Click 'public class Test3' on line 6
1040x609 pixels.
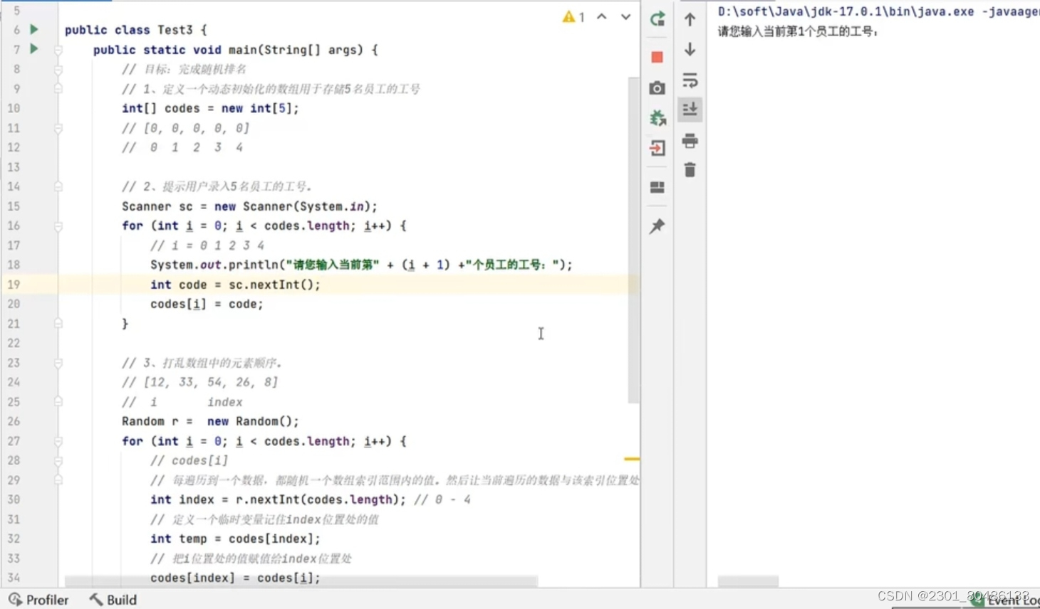[129, 30]
